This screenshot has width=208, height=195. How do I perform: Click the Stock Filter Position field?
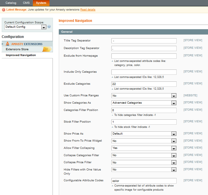point(144,122)
